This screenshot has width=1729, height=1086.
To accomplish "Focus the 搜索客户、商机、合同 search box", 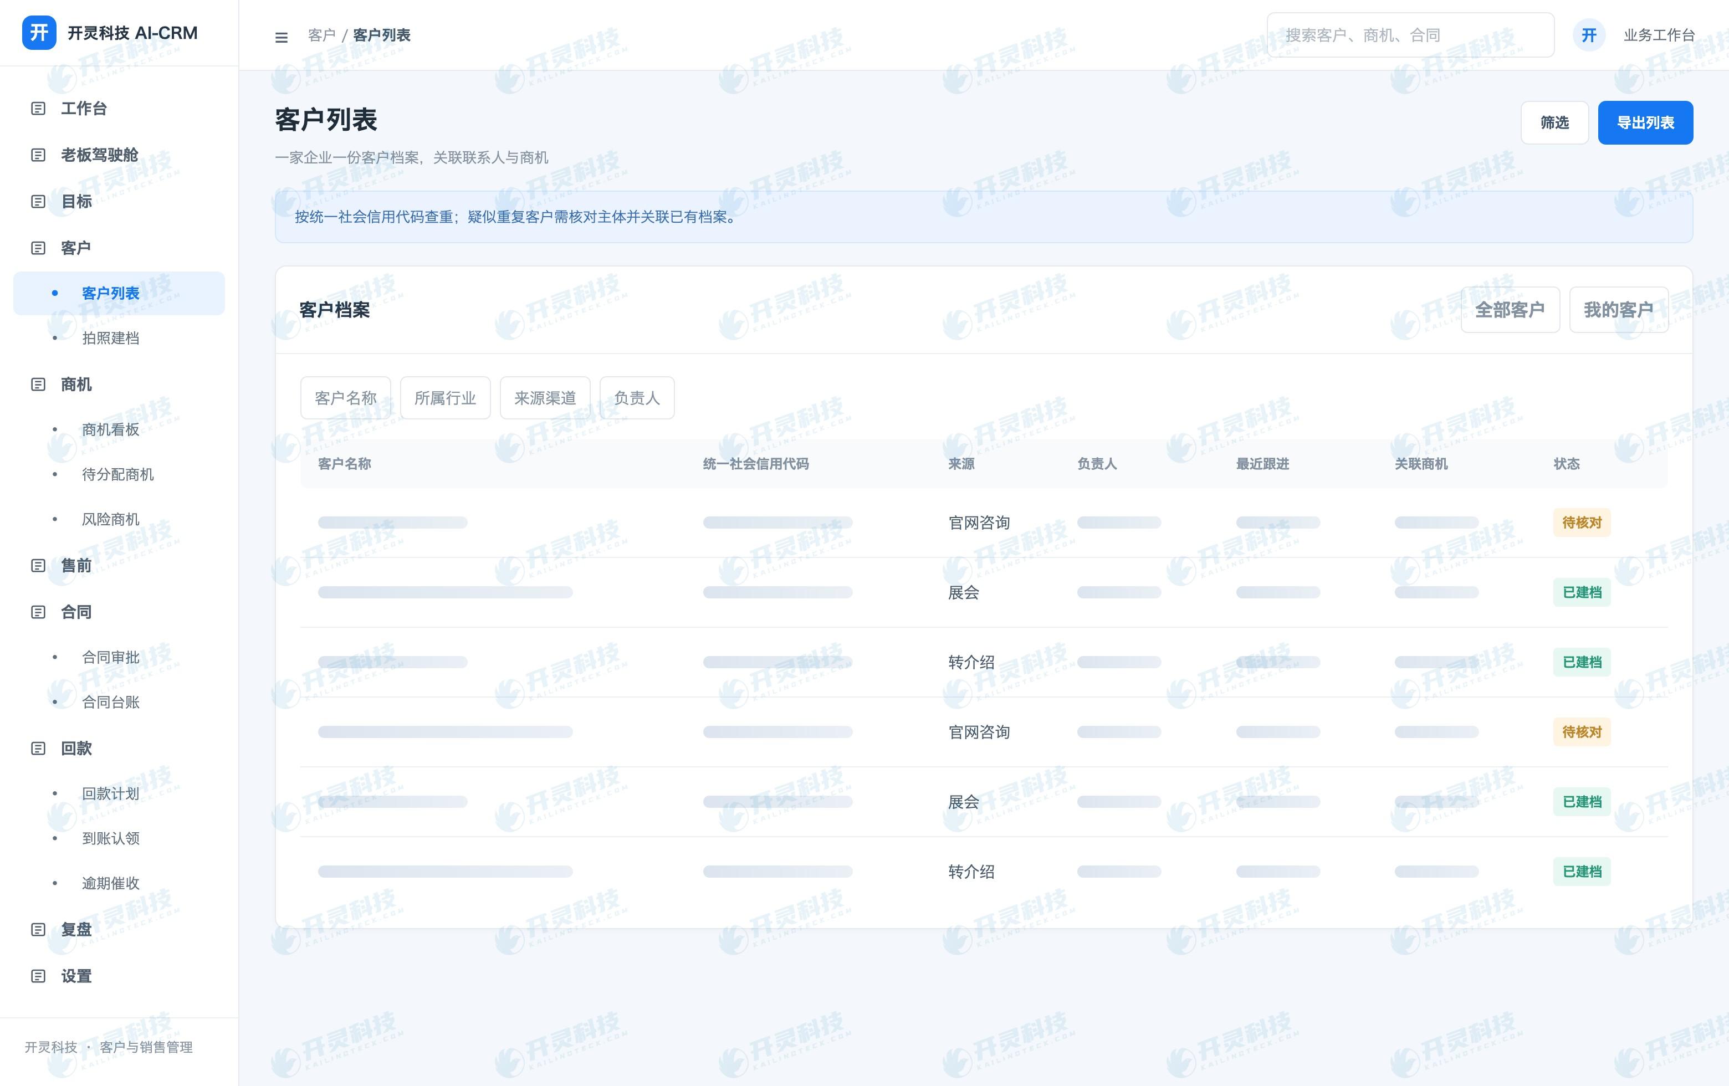I will [x=1410, y=35].
